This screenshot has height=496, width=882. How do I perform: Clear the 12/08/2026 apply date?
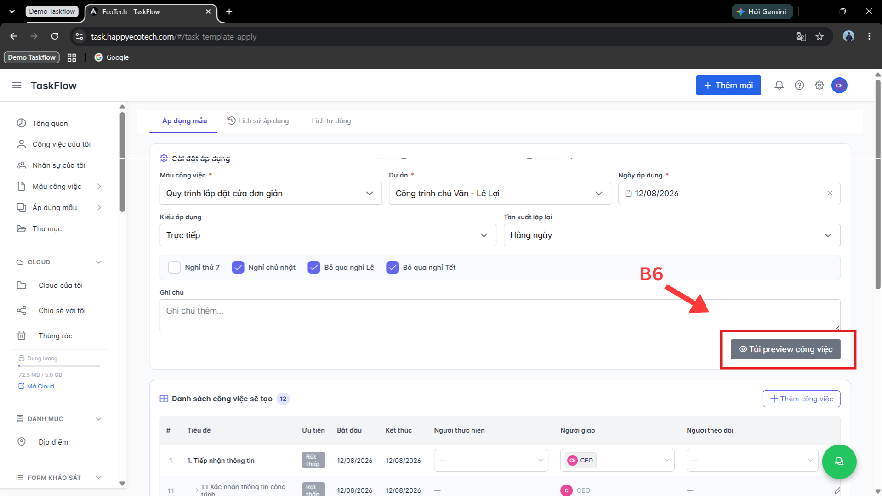tap(830, 194)
